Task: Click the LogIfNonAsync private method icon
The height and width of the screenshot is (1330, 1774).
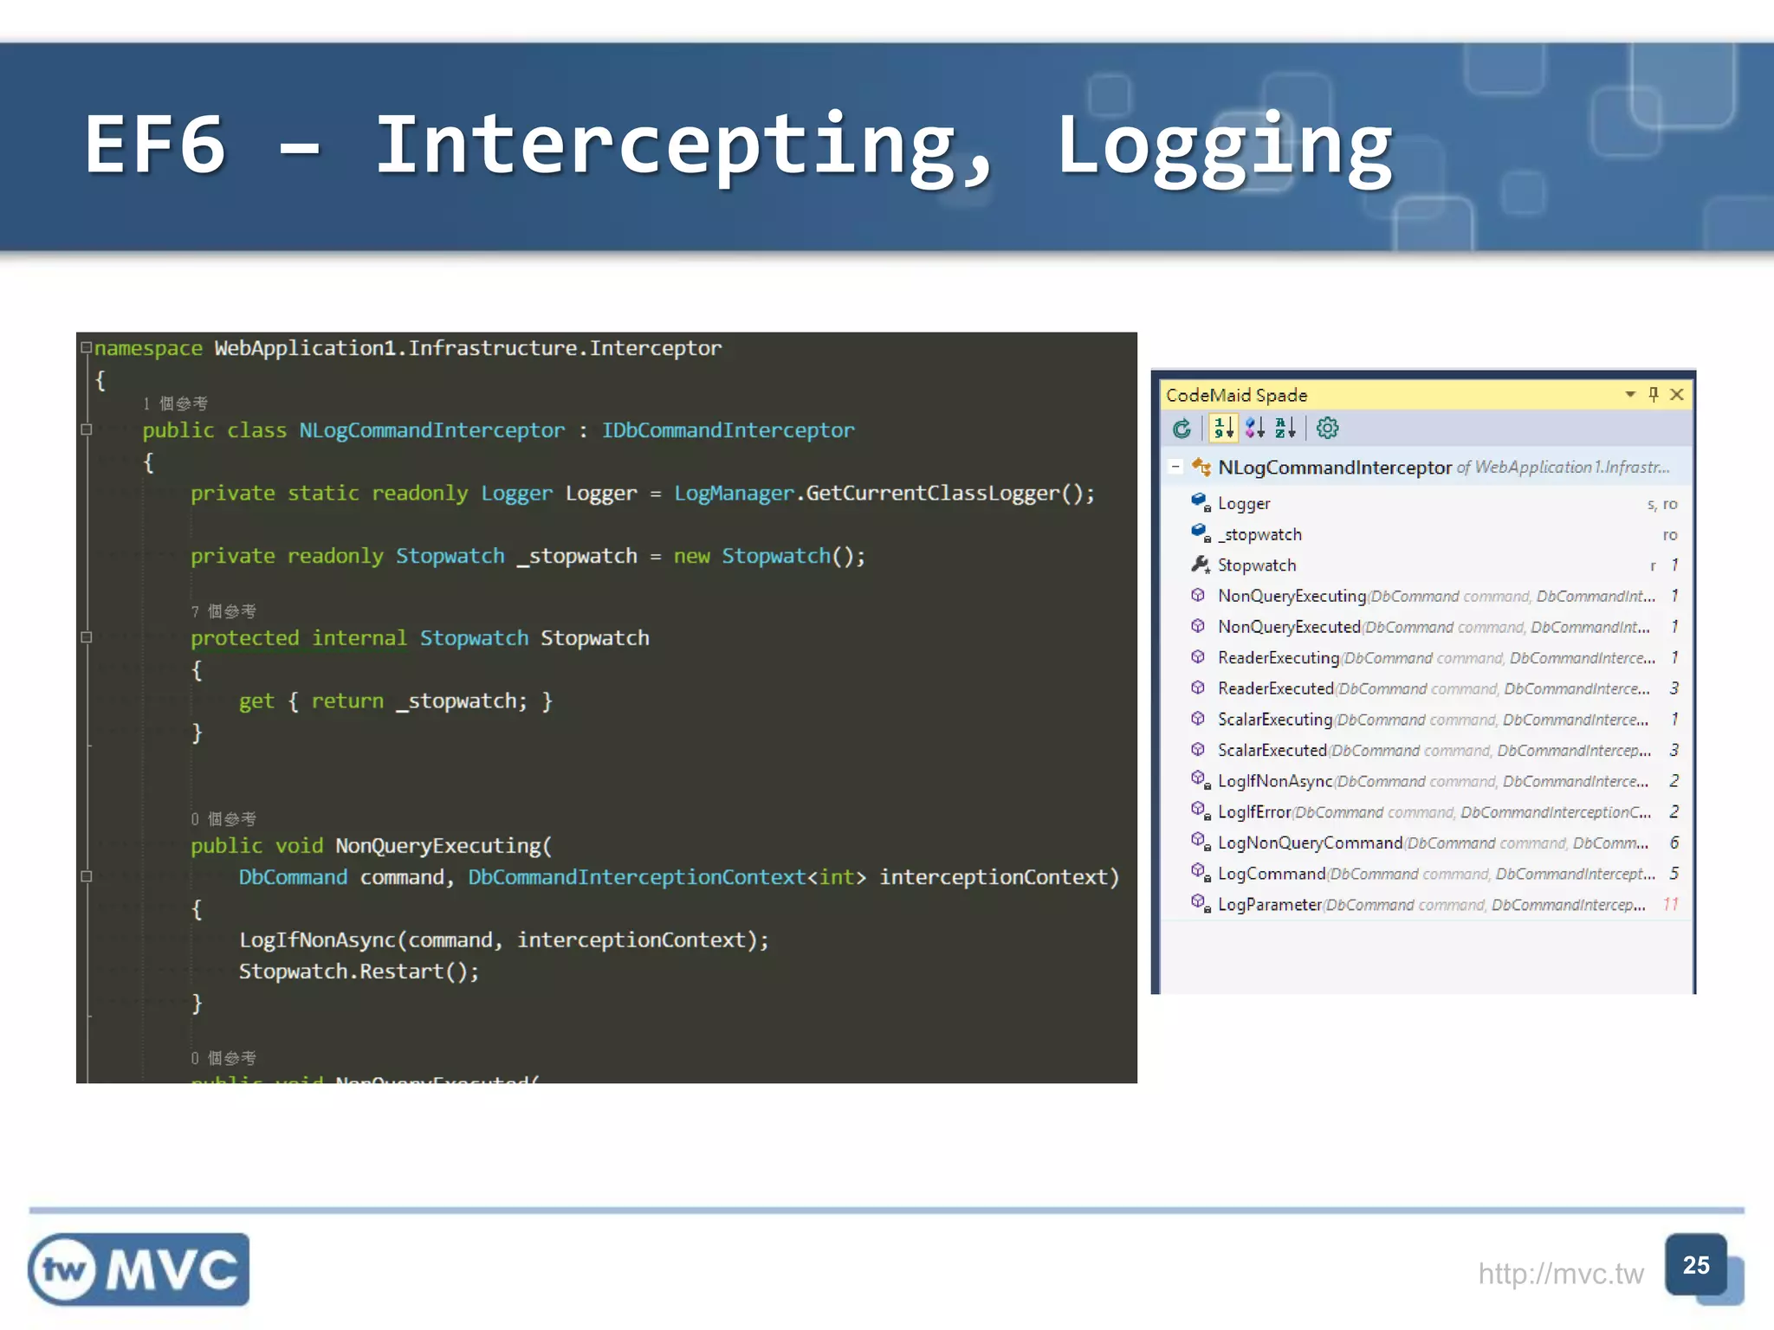Action: [x=1201, y=780]
